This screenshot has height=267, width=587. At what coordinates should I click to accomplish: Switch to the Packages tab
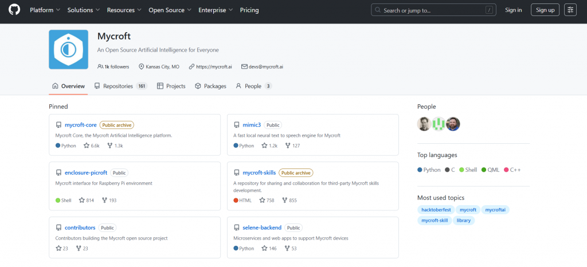point(210,86)
